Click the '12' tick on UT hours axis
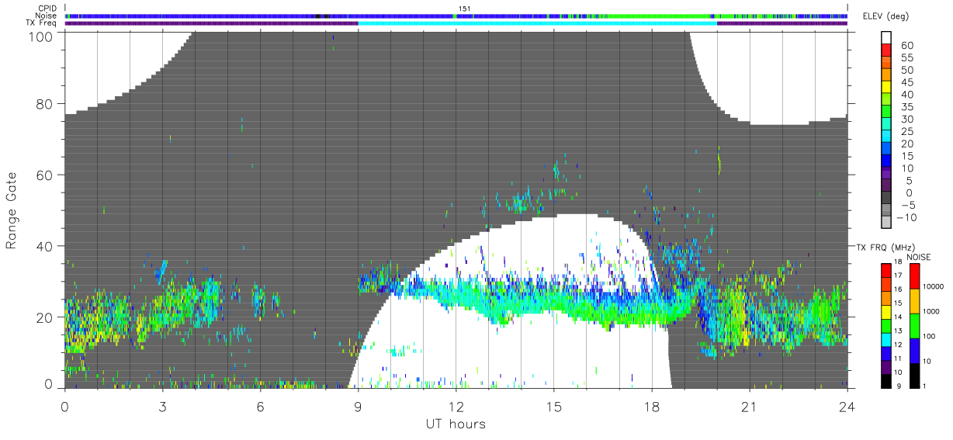953x440 pixels. (456, 406)
